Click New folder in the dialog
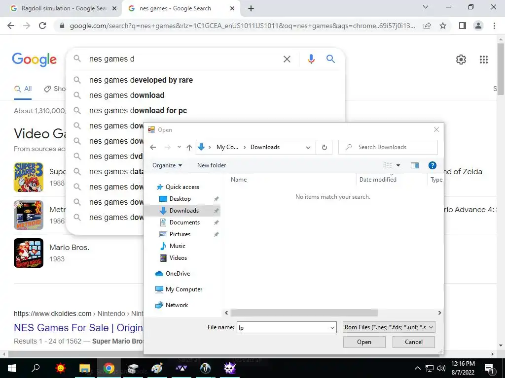 (212, 165)
